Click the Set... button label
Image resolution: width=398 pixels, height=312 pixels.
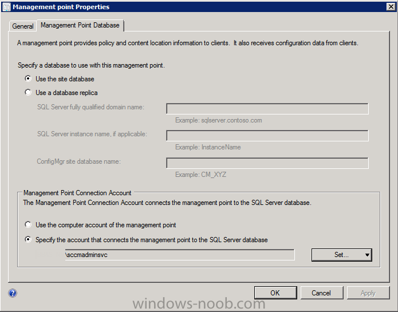coord(341,255)
